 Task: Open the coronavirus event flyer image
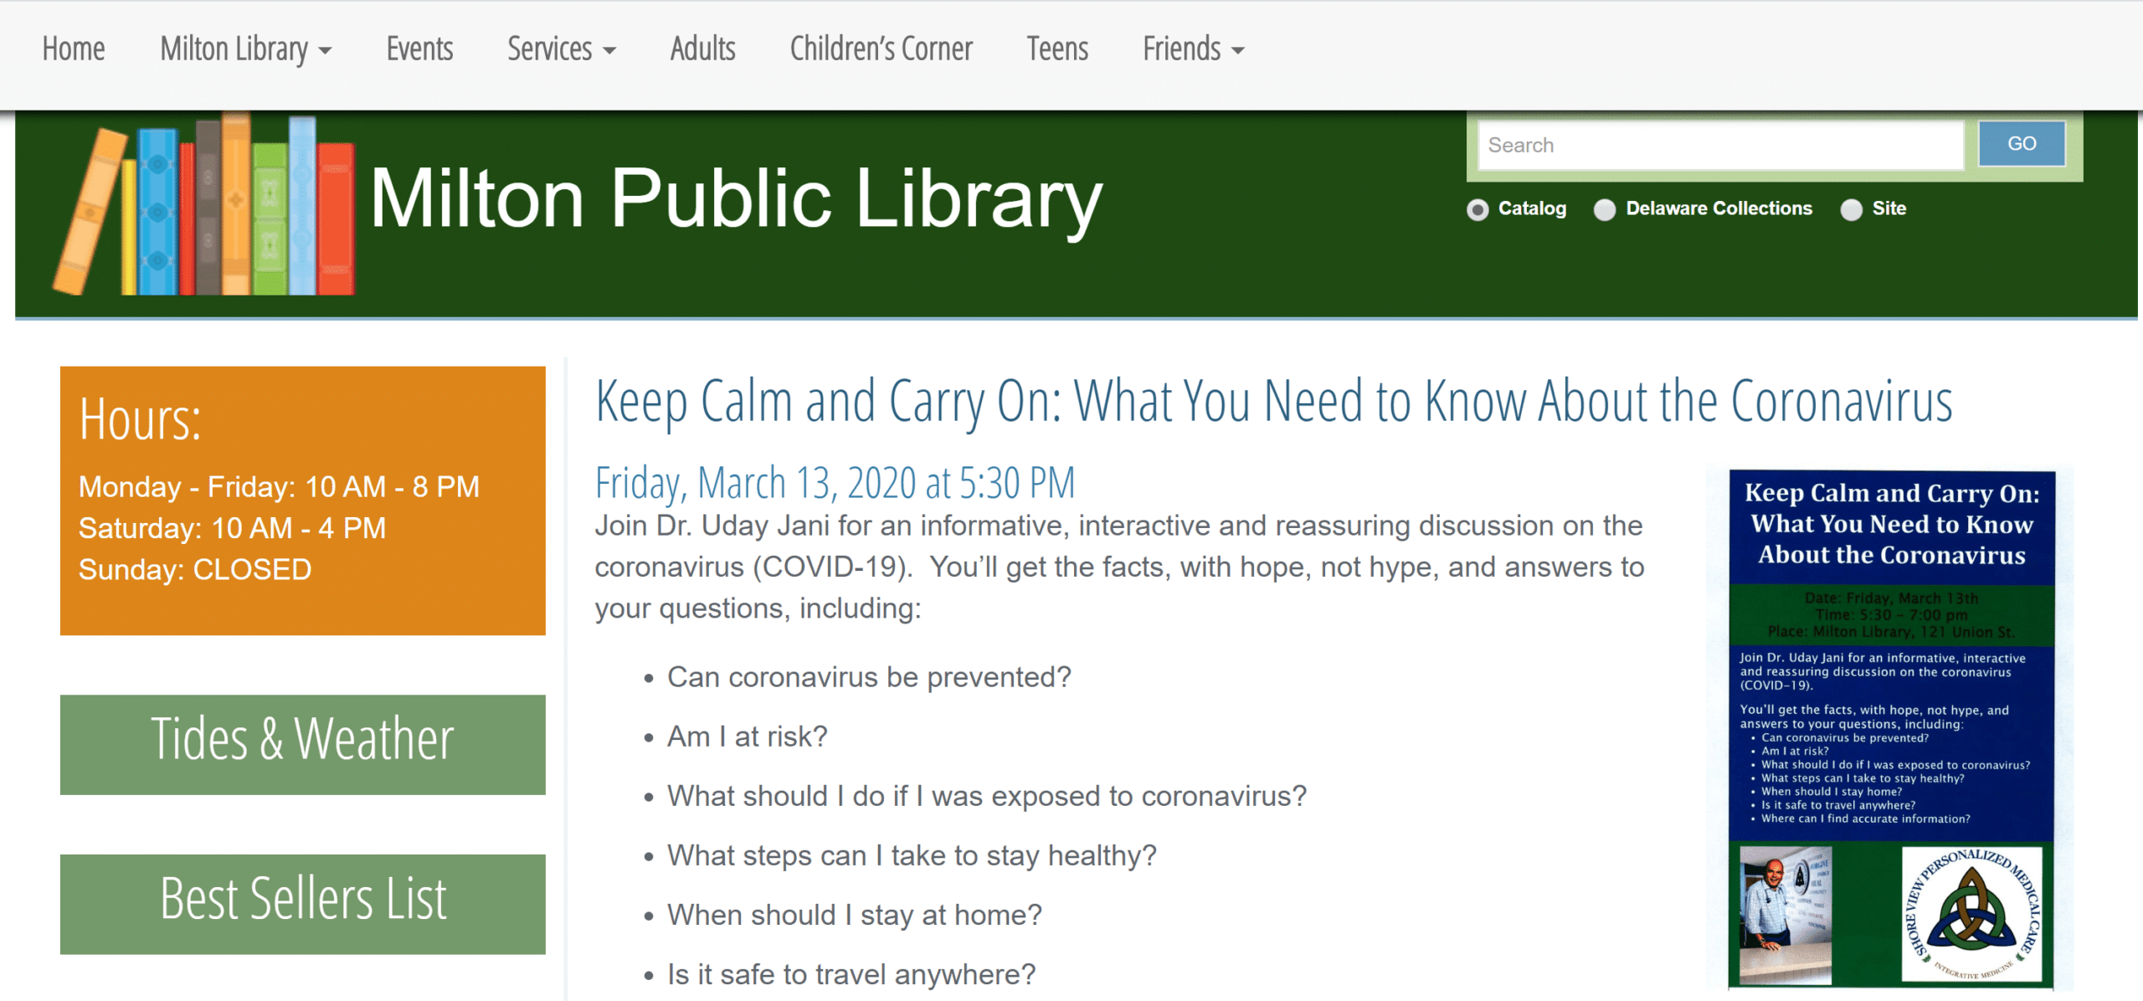point(1891,729)
